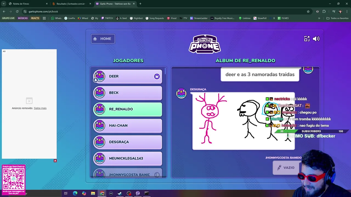Click the DESGRAÇA avatar beside the drawing
The image size is (351, 197).
[x=181, y=93]
